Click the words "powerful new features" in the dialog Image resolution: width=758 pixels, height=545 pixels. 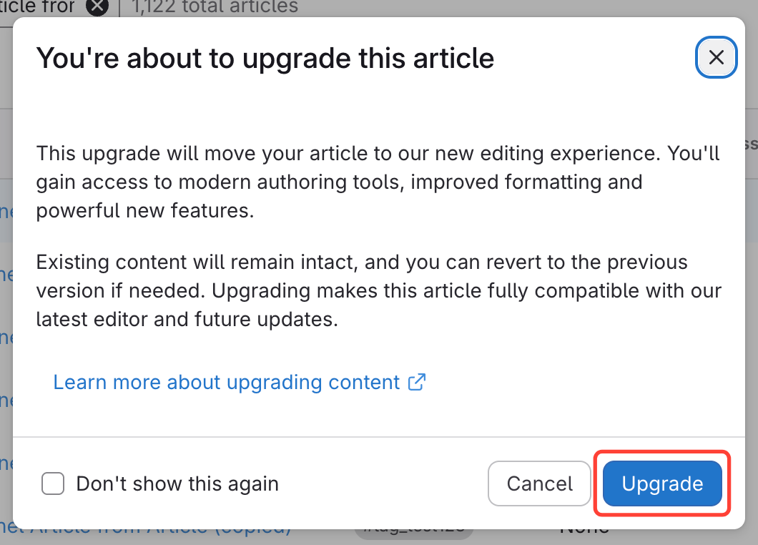point(144,211)
